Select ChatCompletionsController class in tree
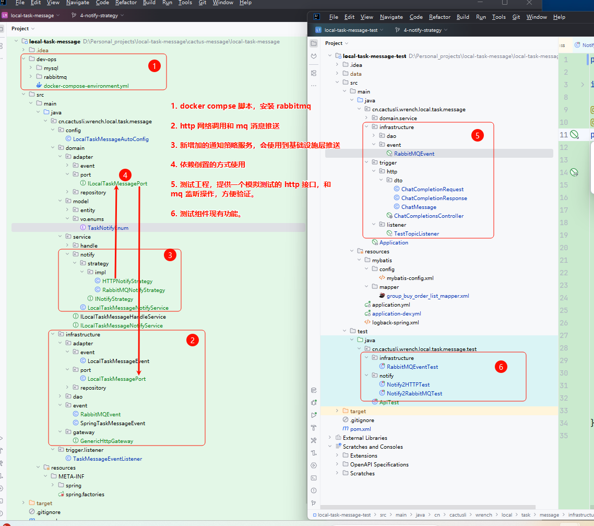The height and width of the screenshot is (526, 594). tap(429, 216)
